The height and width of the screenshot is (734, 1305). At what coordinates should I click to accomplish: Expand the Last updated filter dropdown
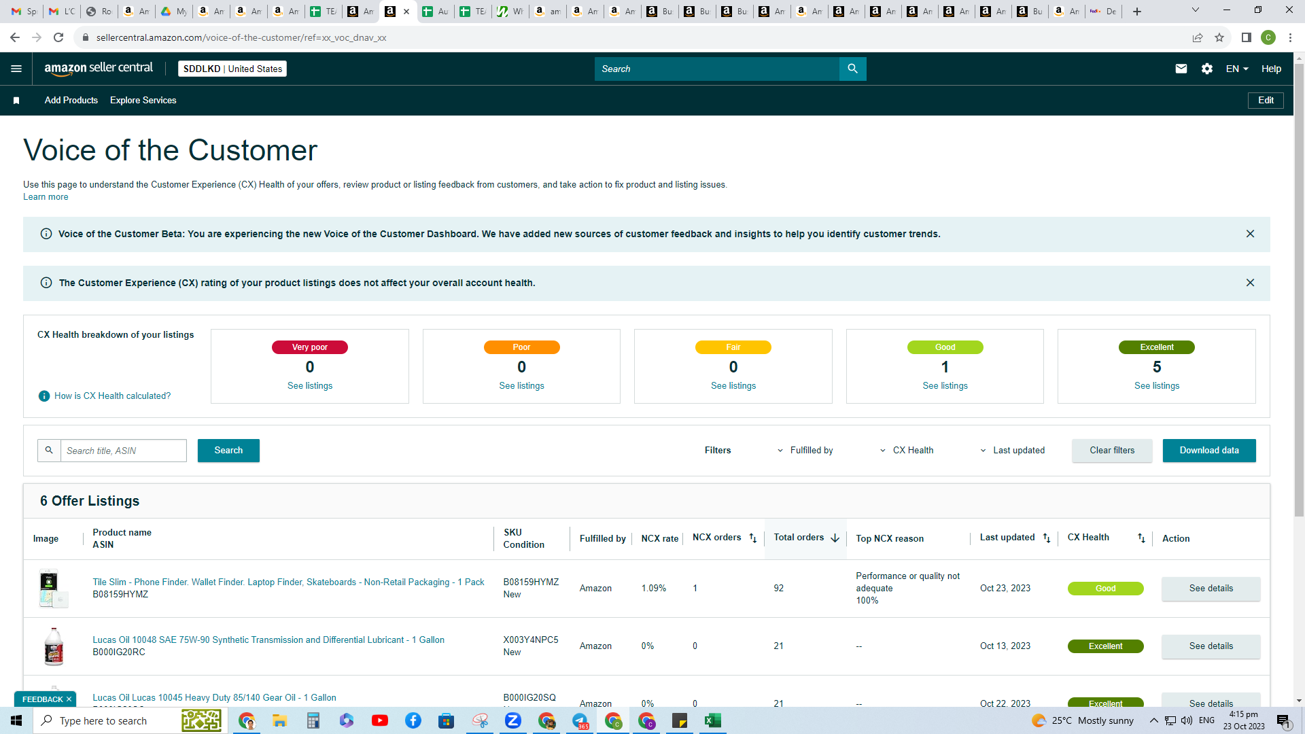point(1013,451)
